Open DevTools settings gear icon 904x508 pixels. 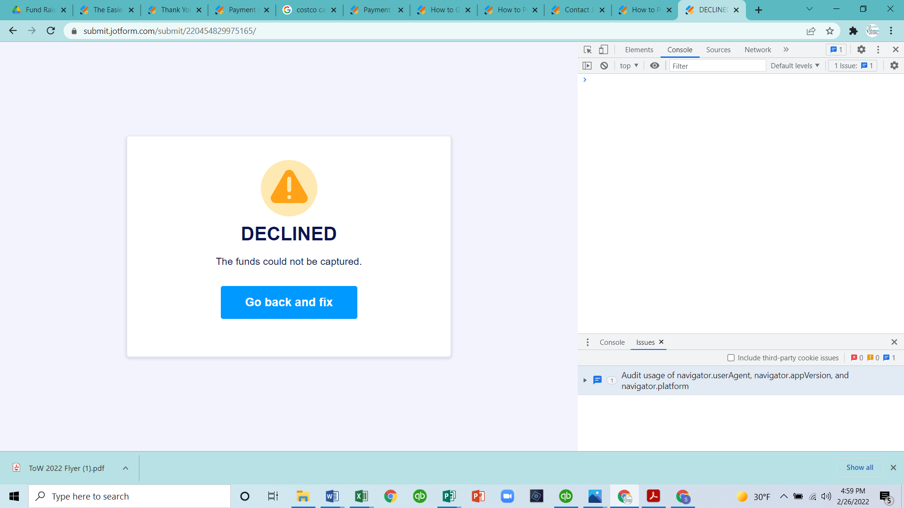tap(861, 49)
